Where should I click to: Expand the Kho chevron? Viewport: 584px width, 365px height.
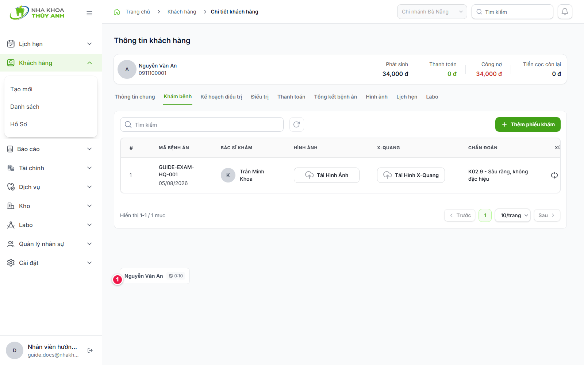tap(89, 206)
